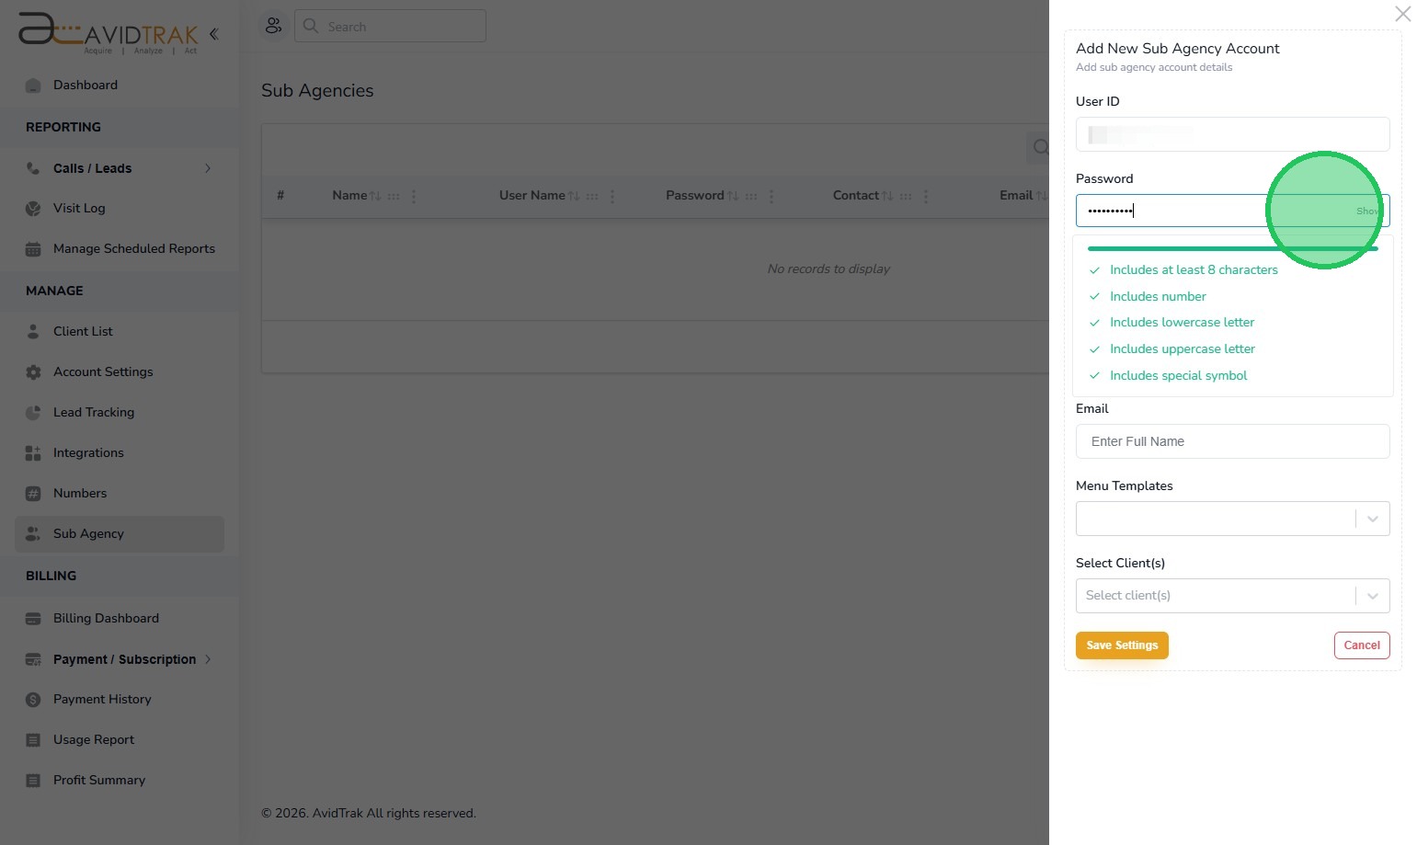Click the Save Settings button

point(1122,645)
